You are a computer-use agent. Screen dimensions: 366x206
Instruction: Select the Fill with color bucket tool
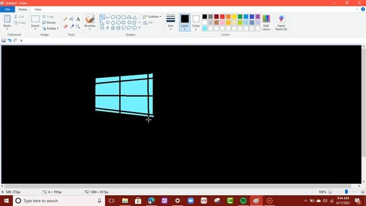click(x=72, y=19)
